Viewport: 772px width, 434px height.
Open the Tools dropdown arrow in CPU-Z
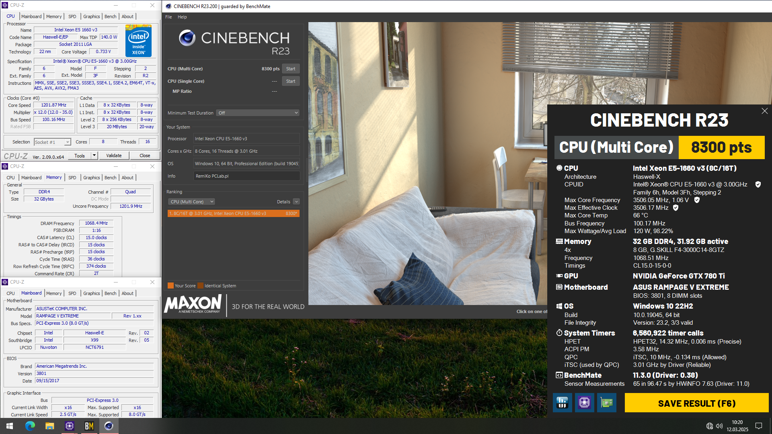[94, 156]
